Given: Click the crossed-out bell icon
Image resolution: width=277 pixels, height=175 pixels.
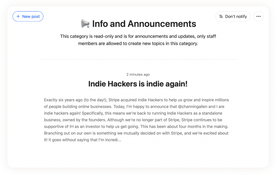Looking at the screenshot, I should (221, 16).
